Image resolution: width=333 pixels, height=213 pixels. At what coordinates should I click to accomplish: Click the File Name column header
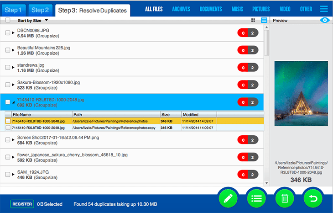[42, 114]
